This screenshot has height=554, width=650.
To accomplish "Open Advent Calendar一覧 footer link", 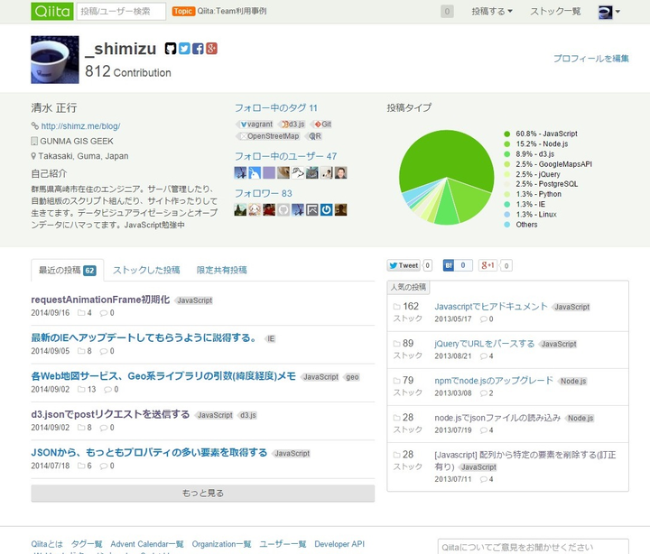I will pyautogui.click(x=147, y=544).
